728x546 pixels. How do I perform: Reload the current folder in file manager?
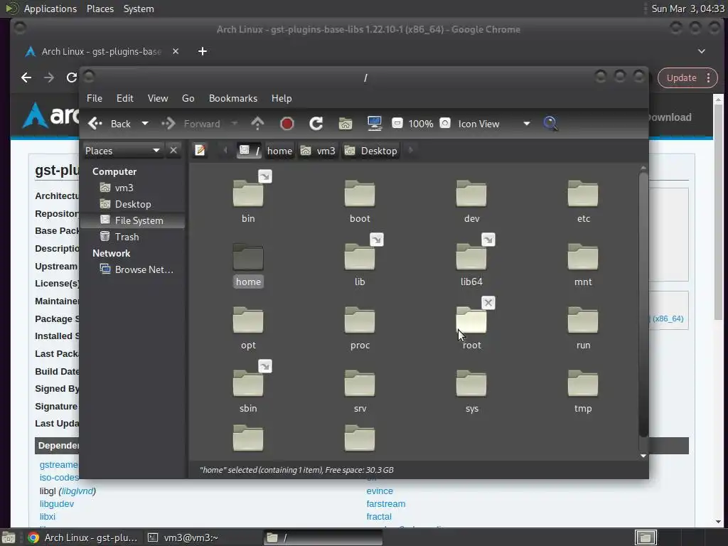(316, 124)
